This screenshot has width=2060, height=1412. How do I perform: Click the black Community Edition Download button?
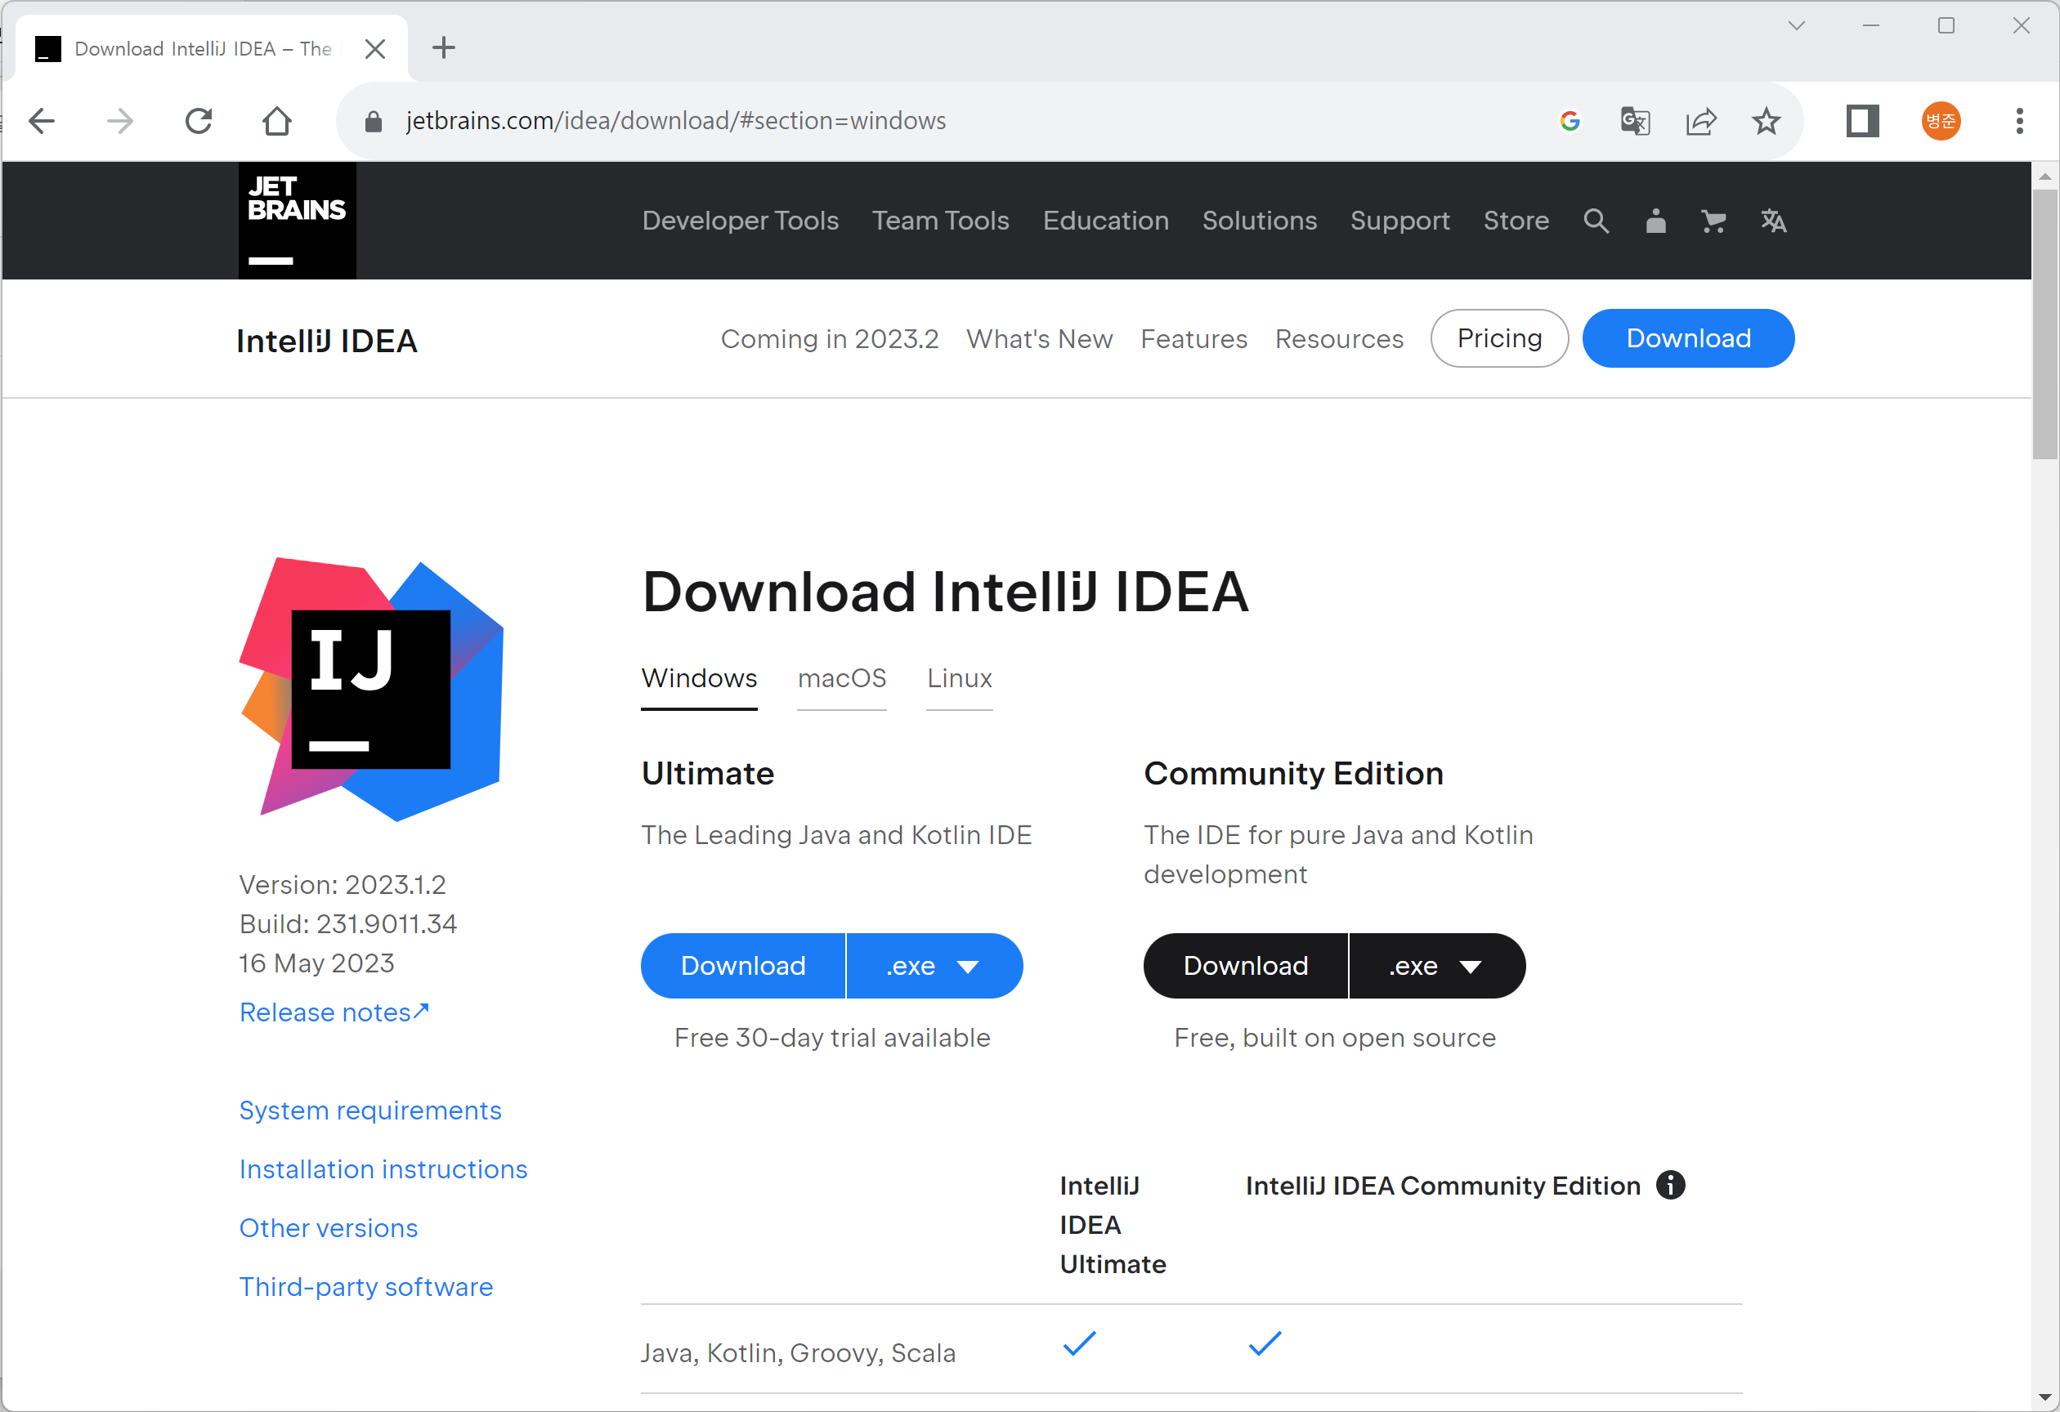click(x=1245, y=966)
